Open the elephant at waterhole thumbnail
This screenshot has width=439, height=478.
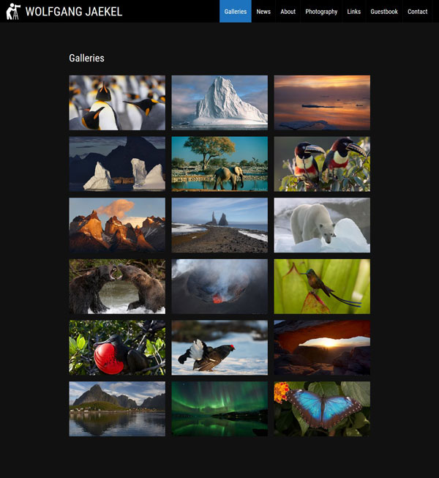pos(219,164)
